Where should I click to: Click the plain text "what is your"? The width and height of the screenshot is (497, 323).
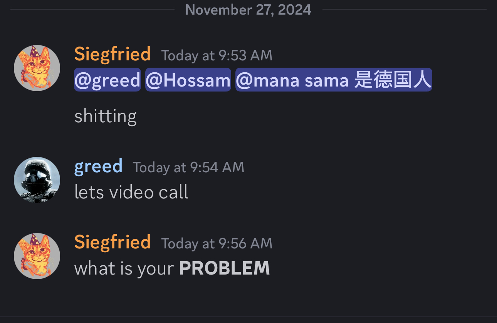click(x=124, y=268)
